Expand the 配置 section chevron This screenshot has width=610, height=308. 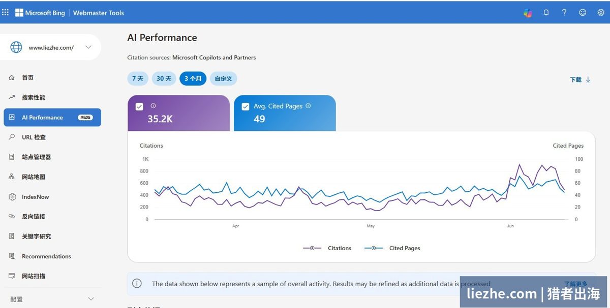coord(91,299)
